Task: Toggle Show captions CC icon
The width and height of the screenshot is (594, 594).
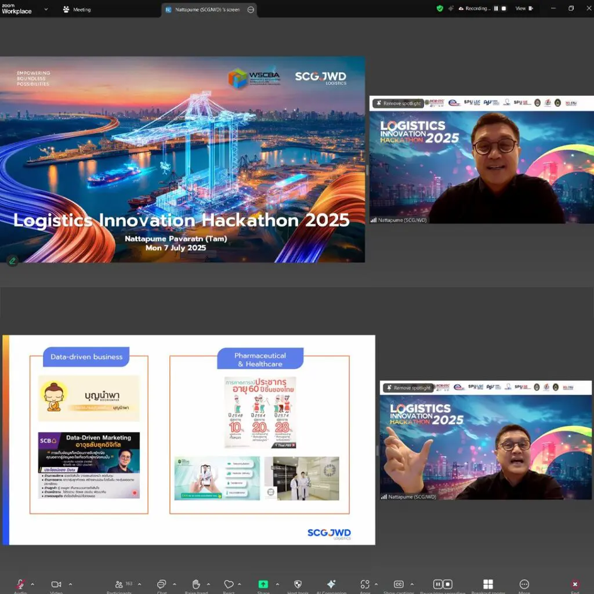Action: tap(399, 584)
